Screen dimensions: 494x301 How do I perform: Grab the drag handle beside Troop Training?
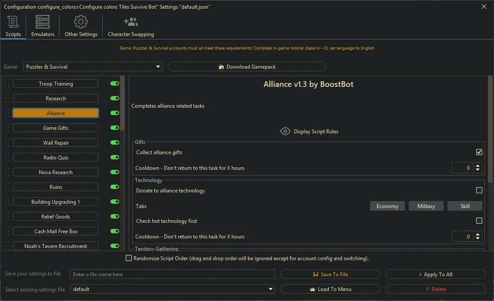pos(7,84)
